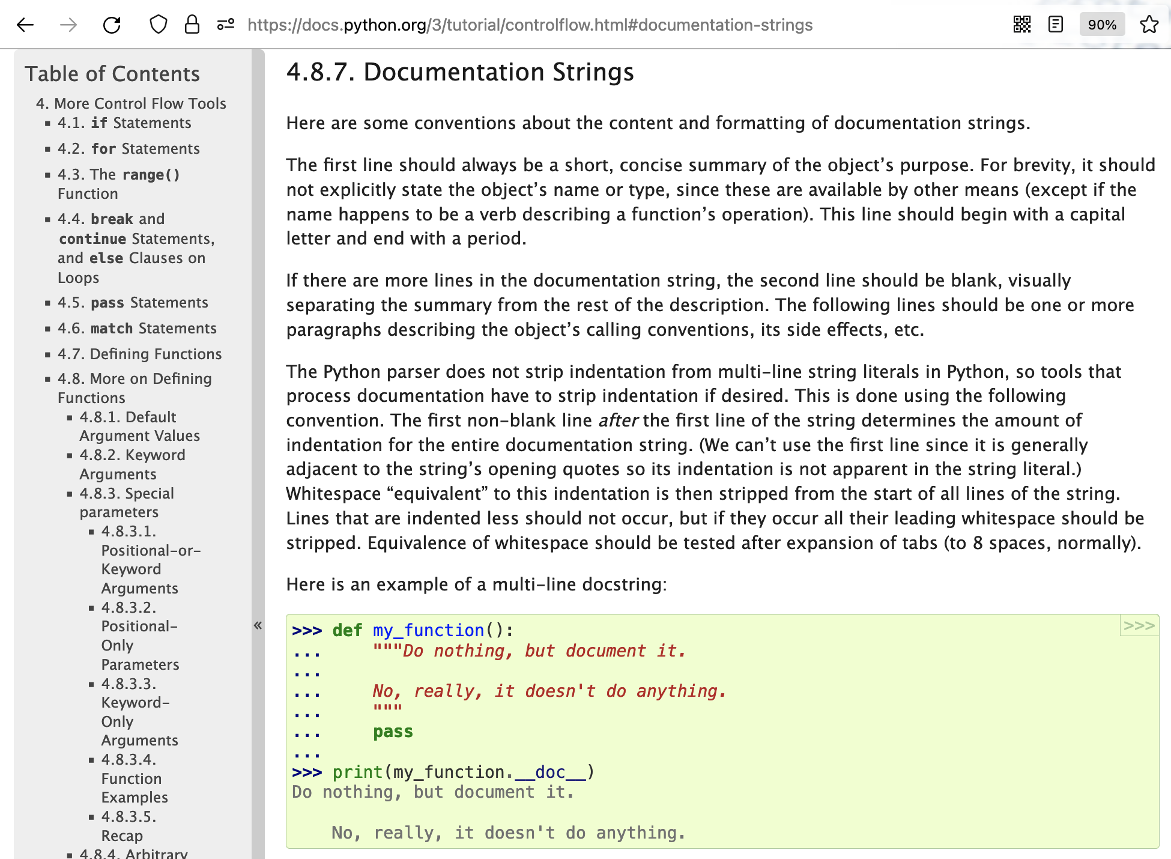This screenshot has width=1171, height=859.
Task: Click 'Do nothing, but document it.' output line
Action: (x=433, y=792)
